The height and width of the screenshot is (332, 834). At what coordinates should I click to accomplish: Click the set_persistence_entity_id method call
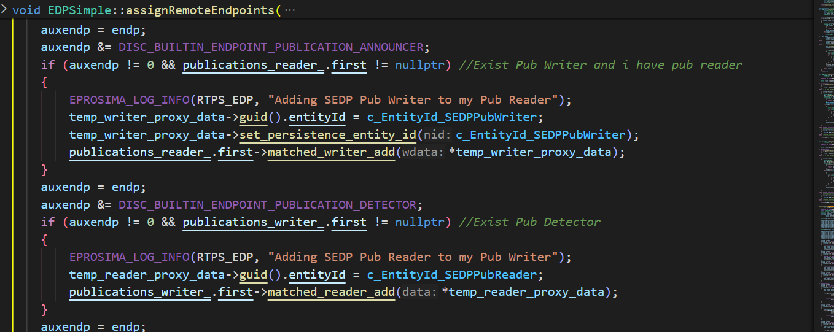tap(329, 134)
